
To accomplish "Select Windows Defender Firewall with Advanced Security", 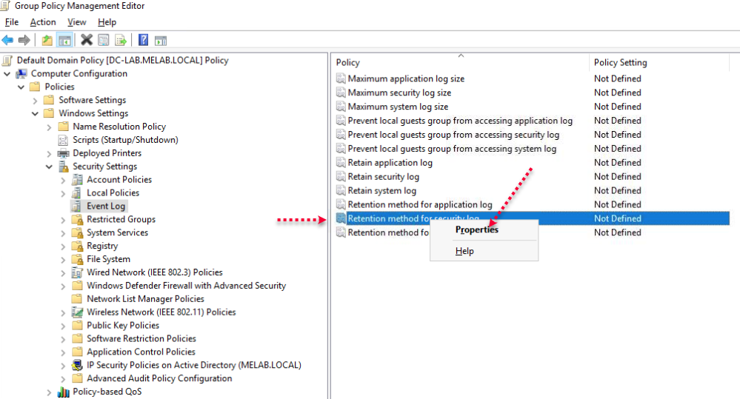I will [x=186, y=286].
